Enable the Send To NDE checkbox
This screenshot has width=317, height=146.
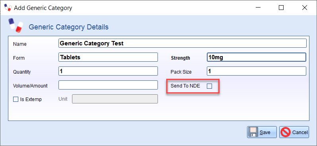click(210, 86)
